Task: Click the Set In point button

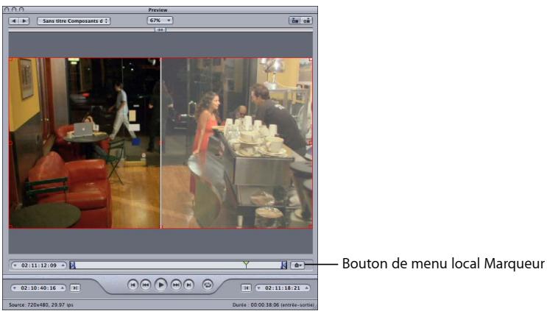Action: [x=76, y=282]
